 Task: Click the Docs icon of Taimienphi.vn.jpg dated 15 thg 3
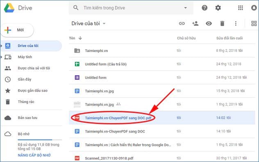(x=77, y=91)
